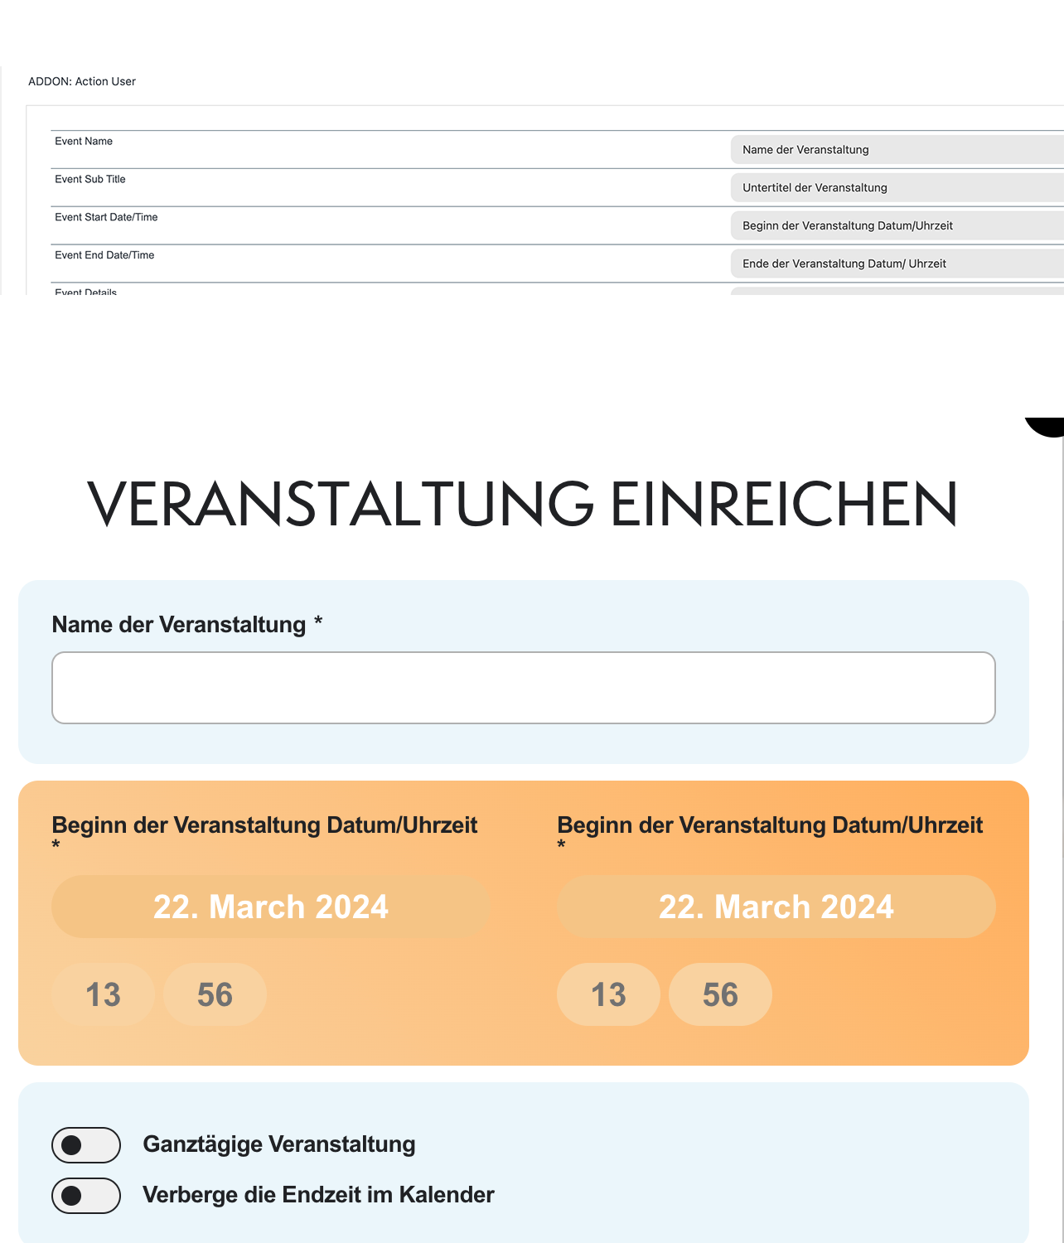Click the partially visible Event Details field
This screenshot has height=1243, width=1064.
click(x=897, y=291)
